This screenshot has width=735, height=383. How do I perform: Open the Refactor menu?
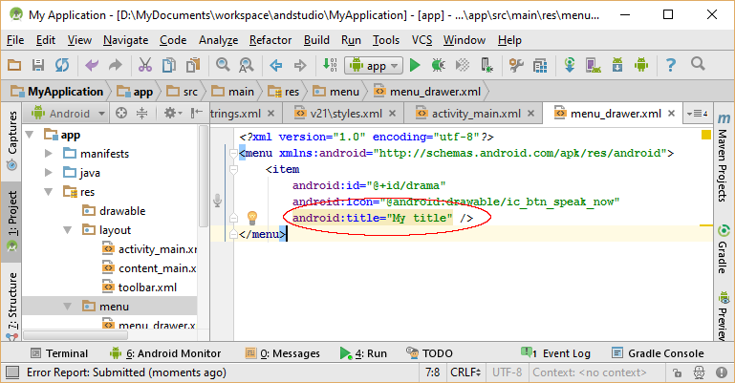click(270, 40)
